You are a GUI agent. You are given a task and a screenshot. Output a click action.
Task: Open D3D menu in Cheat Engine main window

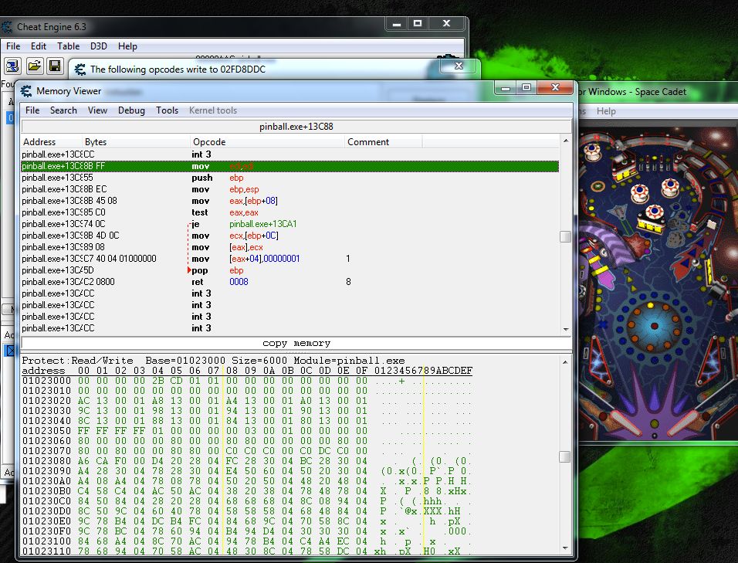pos(99,46)
